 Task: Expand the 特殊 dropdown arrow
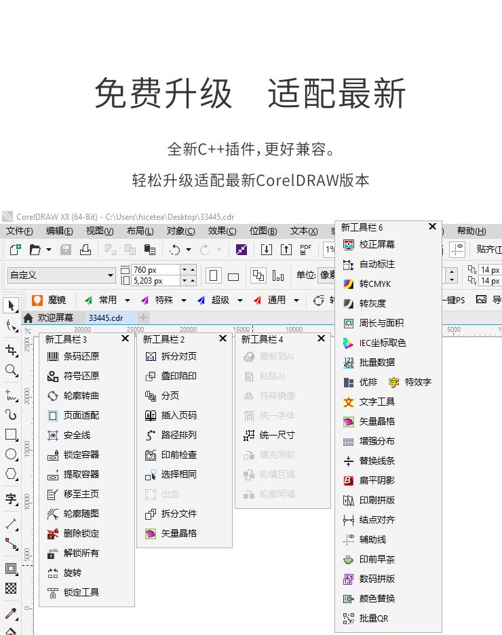tap(183, 301)
